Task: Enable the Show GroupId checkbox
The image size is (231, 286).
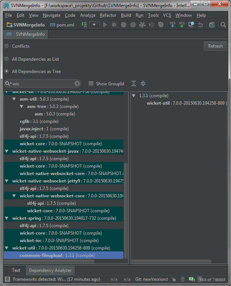Action: pos(91,83)
